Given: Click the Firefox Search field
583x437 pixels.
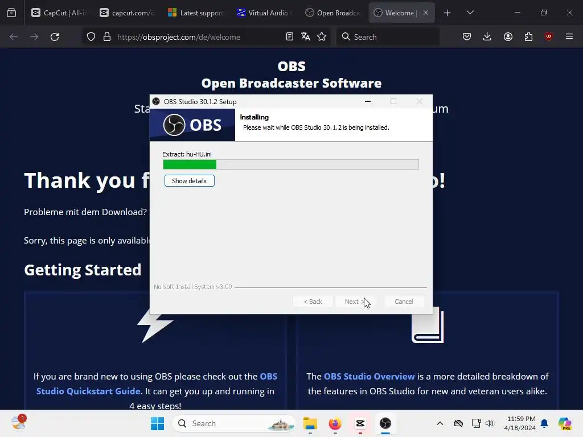Looking at the screenshot, I should (x=388, y=37).
